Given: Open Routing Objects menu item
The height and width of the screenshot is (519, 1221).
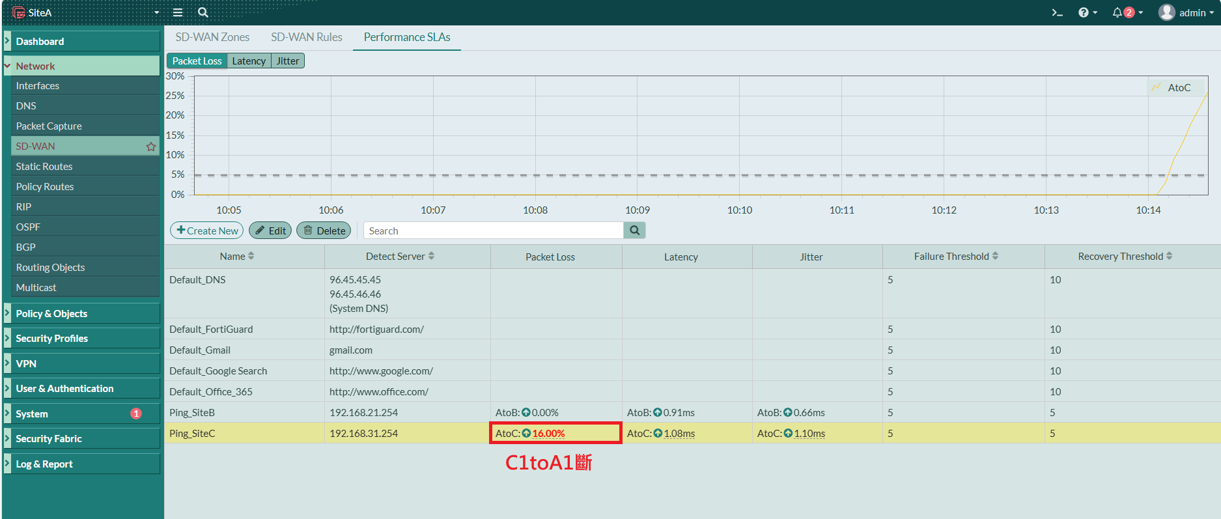Looking at the screenshot, I should click(85, 267).
